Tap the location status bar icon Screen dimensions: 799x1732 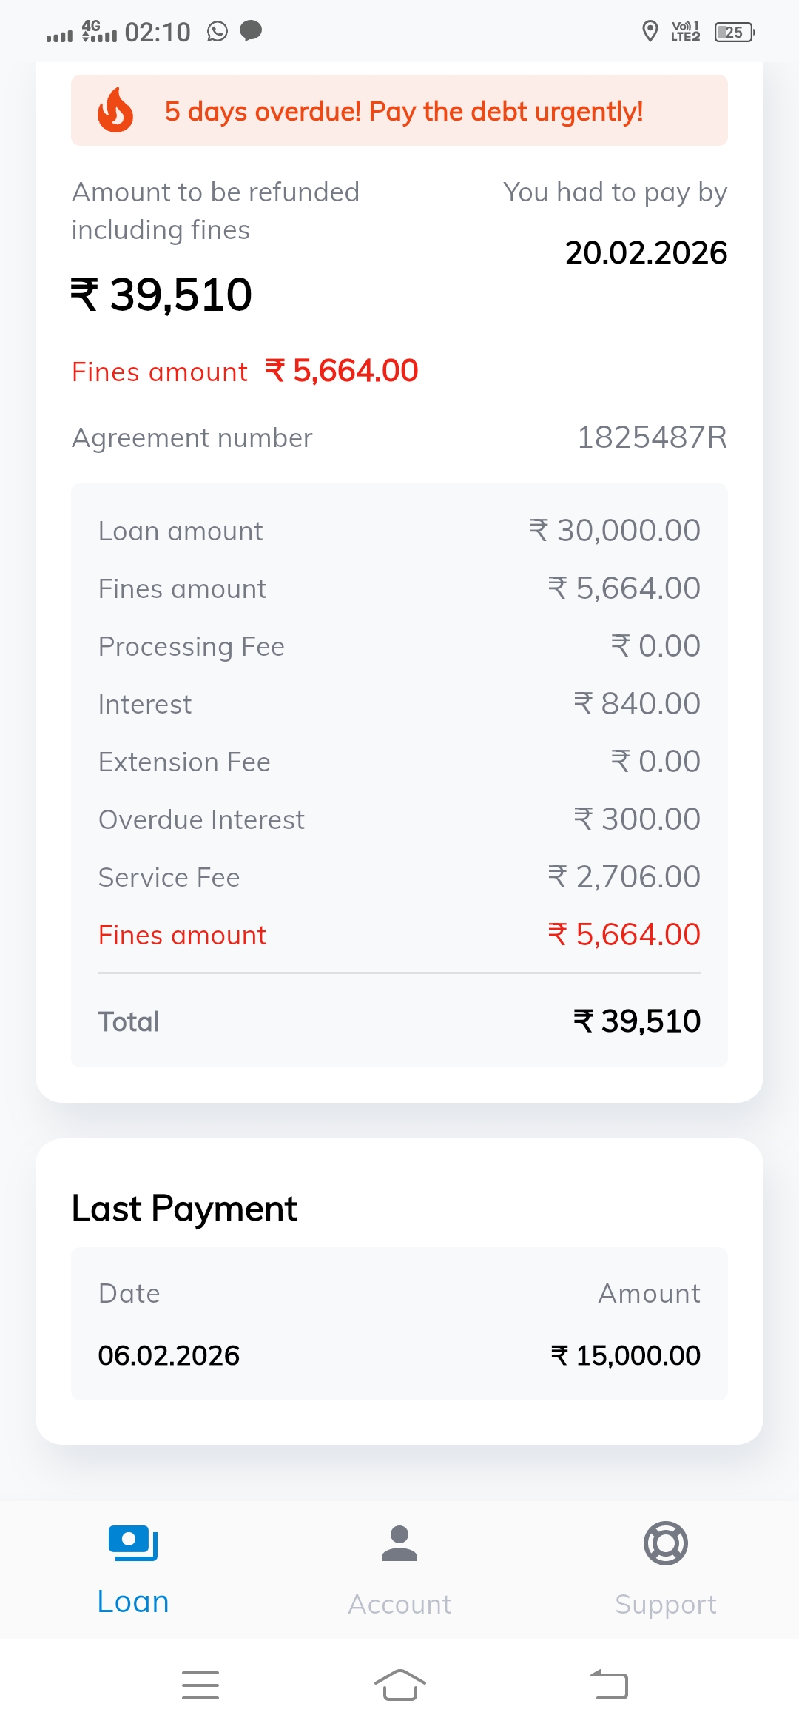tap(650, 32)
